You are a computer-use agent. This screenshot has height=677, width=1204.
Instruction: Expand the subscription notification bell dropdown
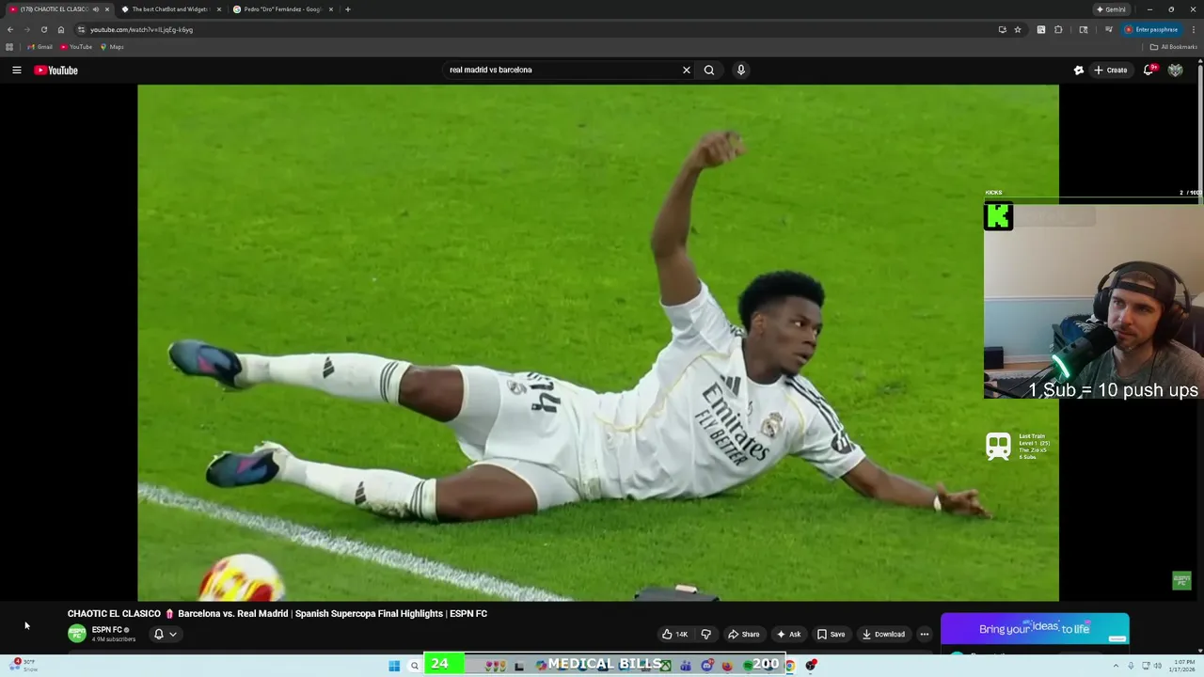[x=165, y=634]
